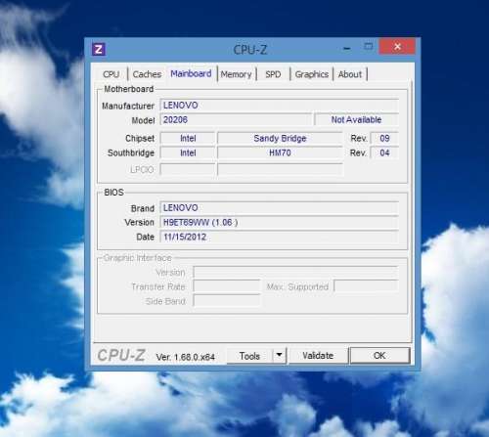Viewport: 489px width, 437px height.
Task: Minimize the CPU-Z window
Action: 347,49
